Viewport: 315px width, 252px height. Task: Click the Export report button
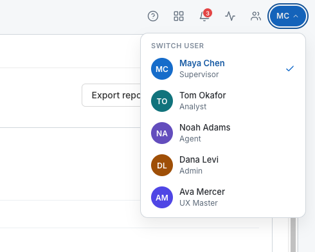tap(111, 95)
